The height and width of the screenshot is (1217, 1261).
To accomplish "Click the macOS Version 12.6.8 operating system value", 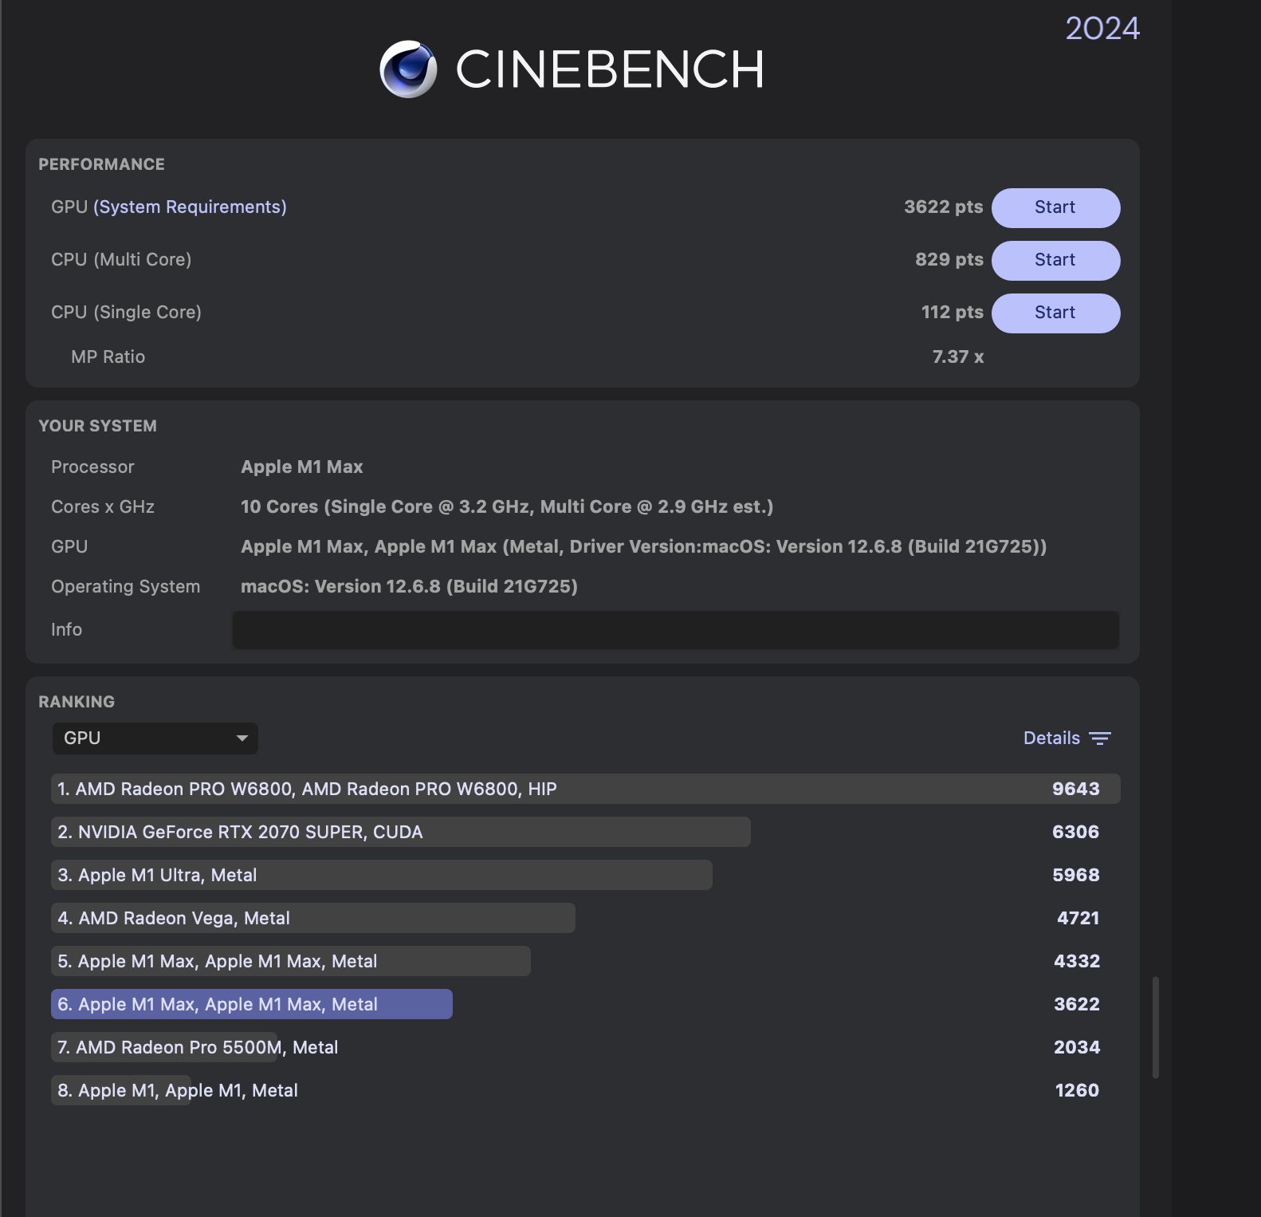I will [x=409, y=587].
